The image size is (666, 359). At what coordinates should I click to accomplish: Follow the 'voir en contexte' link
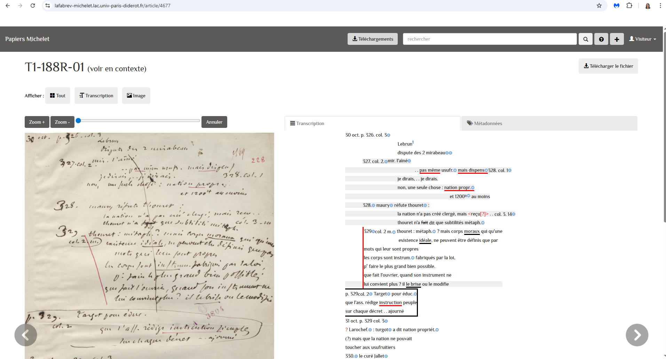(117, 69)
